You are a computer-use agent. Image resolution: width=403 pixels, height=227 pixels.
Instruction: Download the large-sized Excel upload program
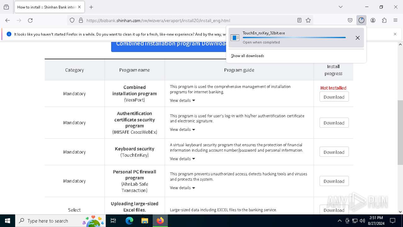click(x=334, y=210)
